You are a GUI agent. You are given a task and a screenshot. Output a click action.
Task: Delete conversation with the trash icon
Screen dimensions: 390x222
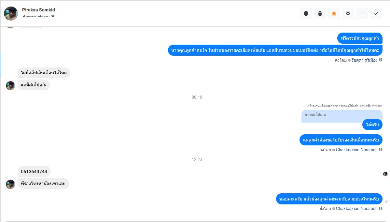point(320,13)
